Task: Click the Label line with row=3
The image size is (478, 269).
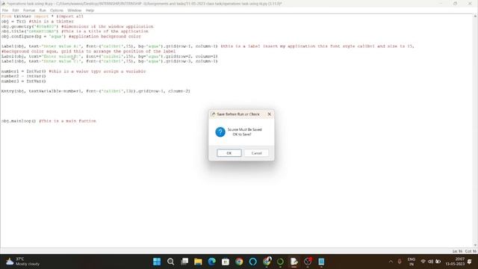Action: click(110, 61)
